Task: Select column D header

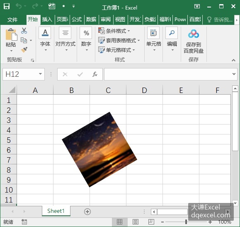Action: (x=144, y=90)
